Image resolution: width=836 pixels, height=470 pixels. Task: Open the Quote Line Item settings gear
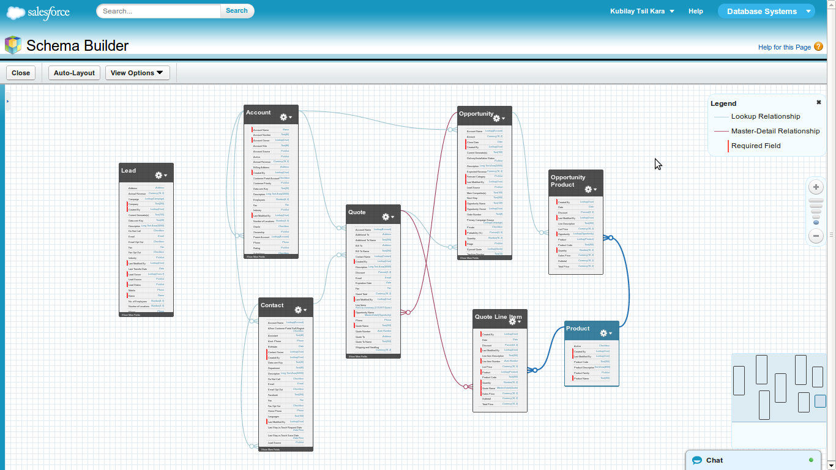click(x=515, y=321)
